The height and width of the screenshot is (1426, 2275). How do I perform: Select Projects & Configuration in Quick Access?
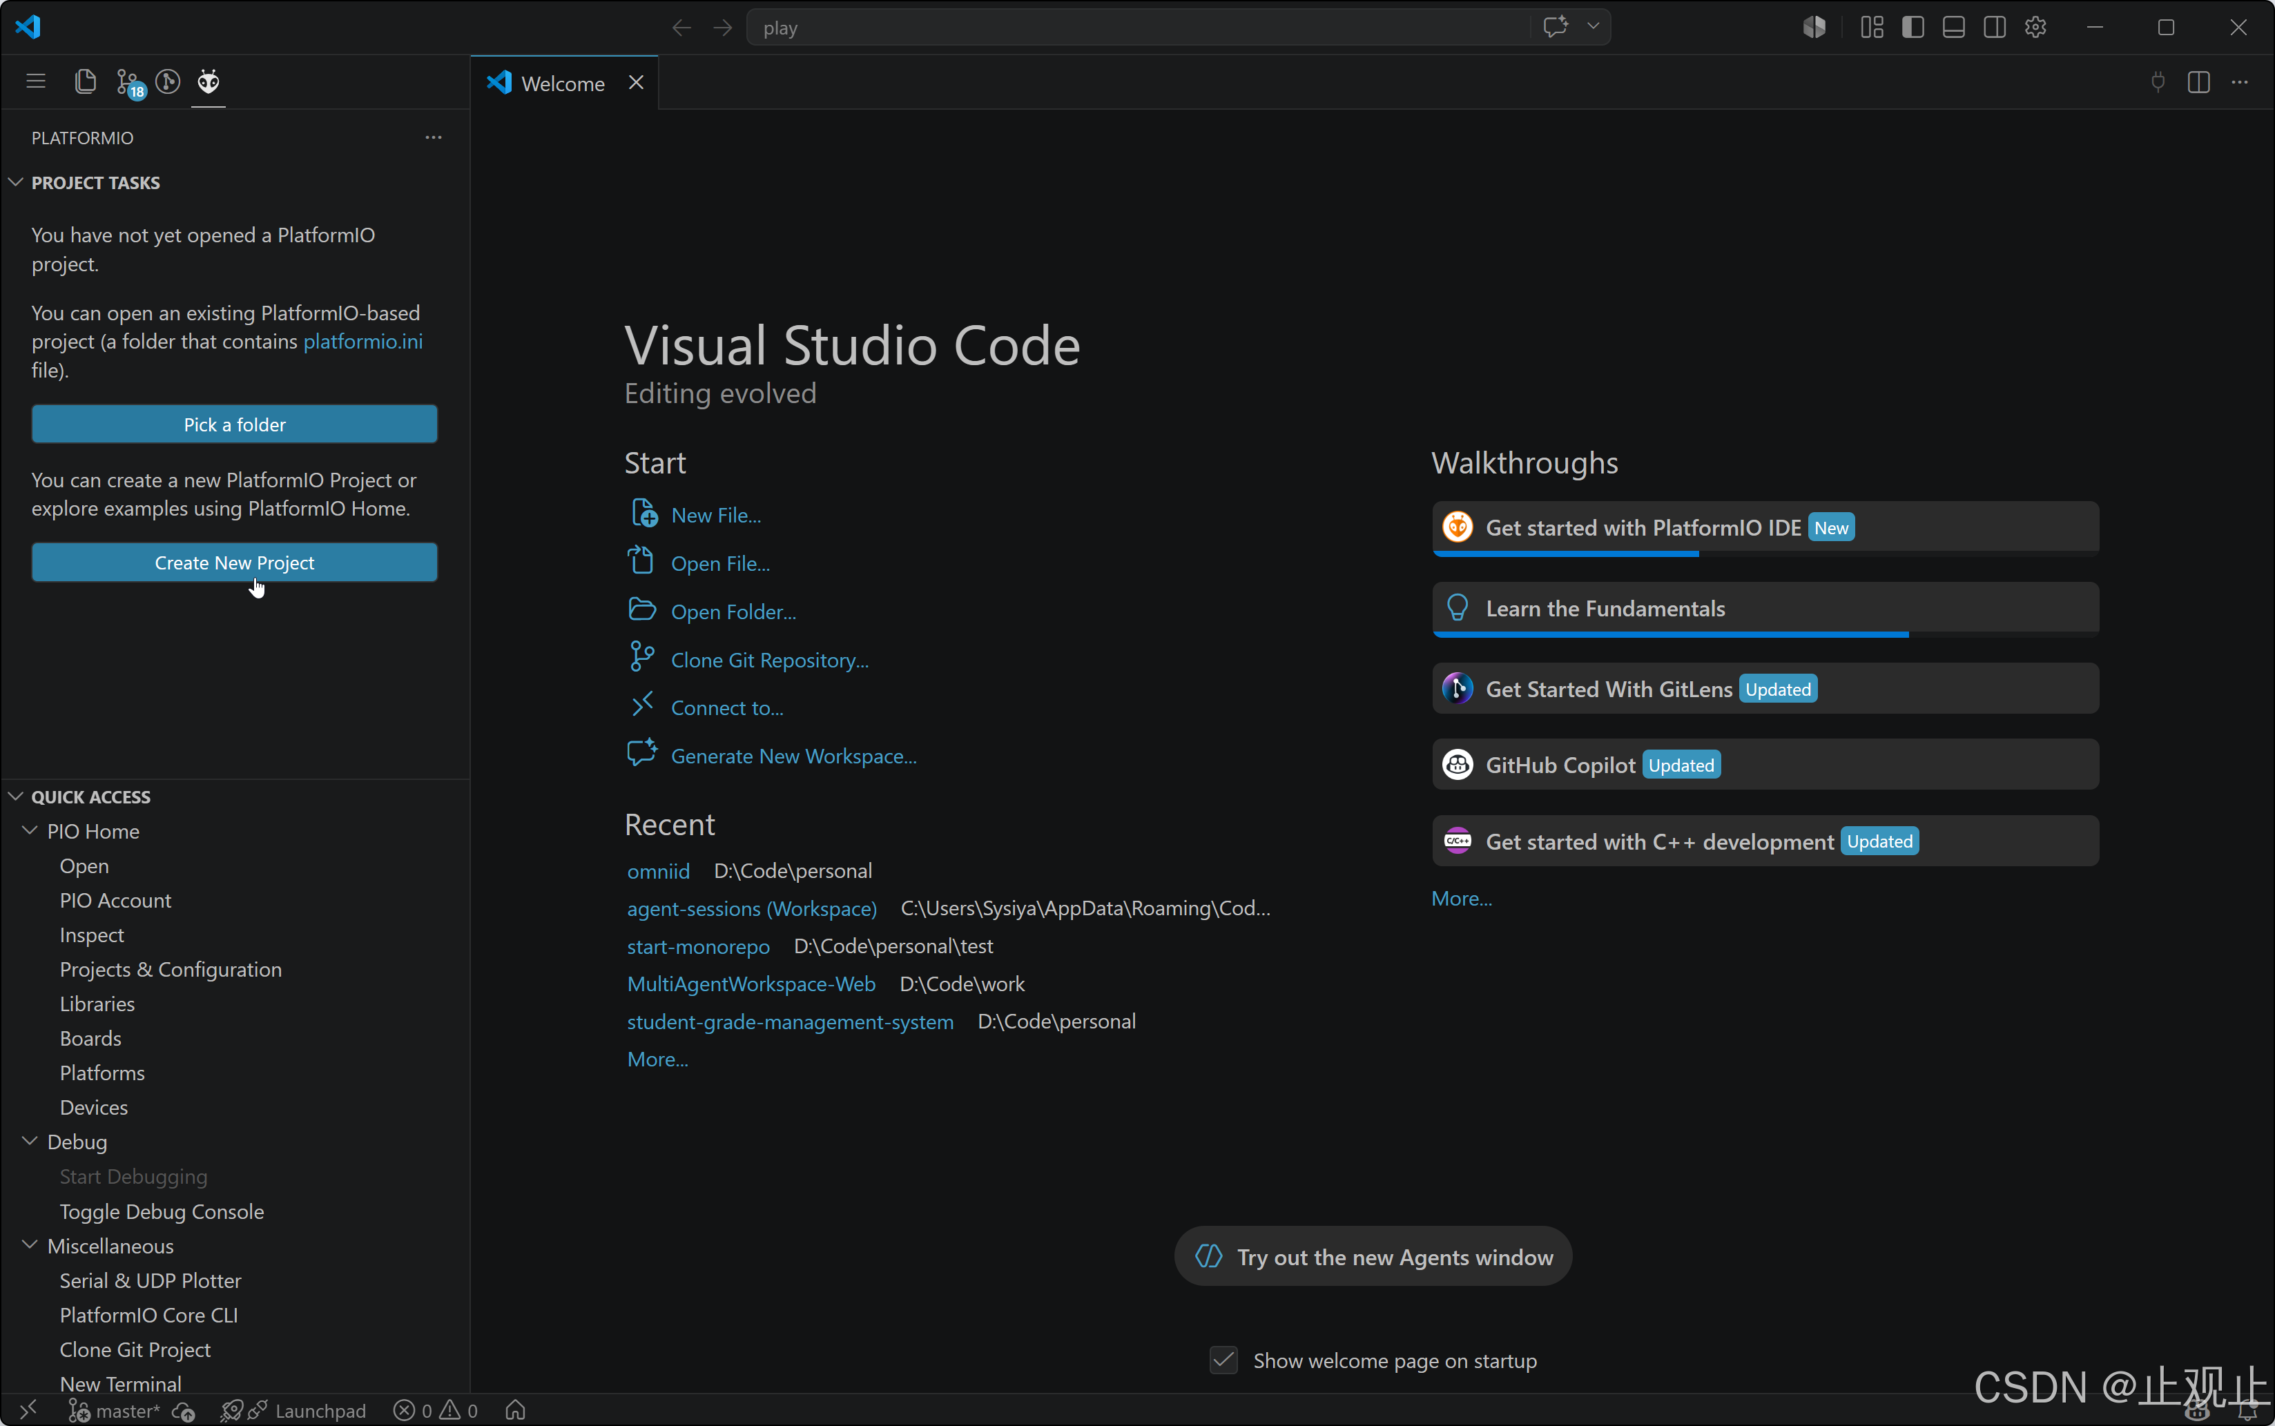click(171, 970)
